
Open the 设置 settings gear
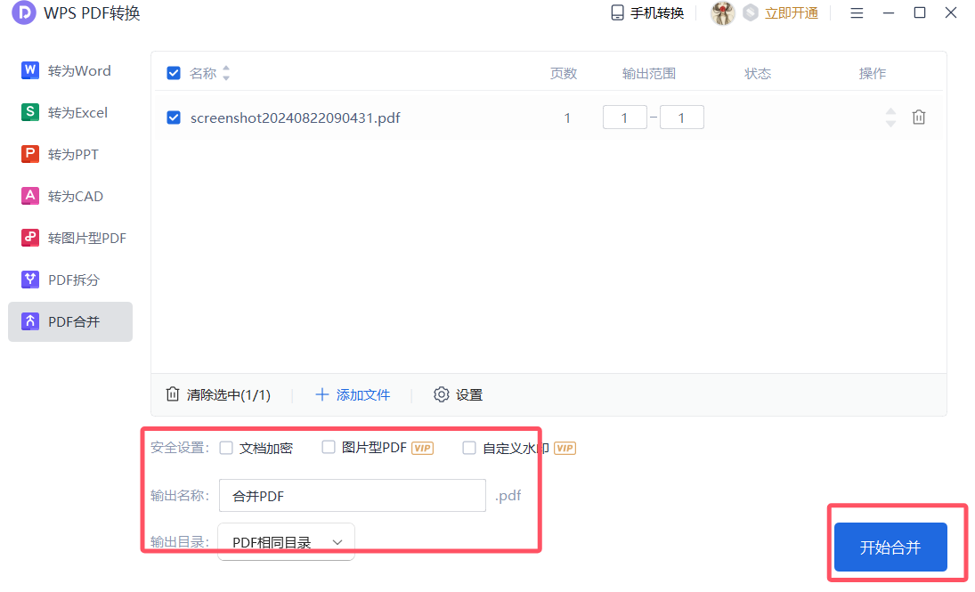458,394
